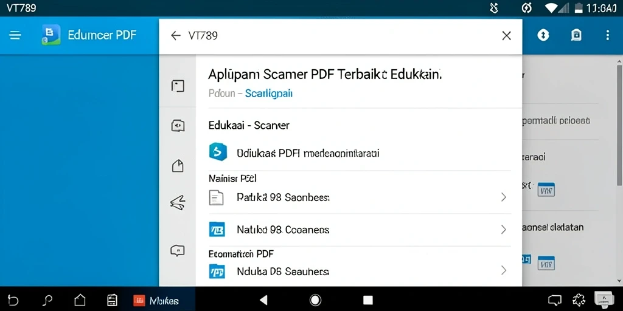The height and width of the screenshot is (311, 623).
Task: Expand chevron on Patuka 98 Saonbees row
Action: [503, 197]
